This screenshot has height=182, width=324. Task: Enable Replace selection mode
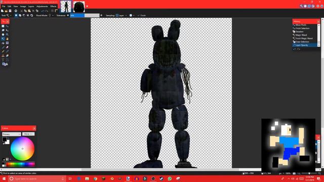(16, 16)
